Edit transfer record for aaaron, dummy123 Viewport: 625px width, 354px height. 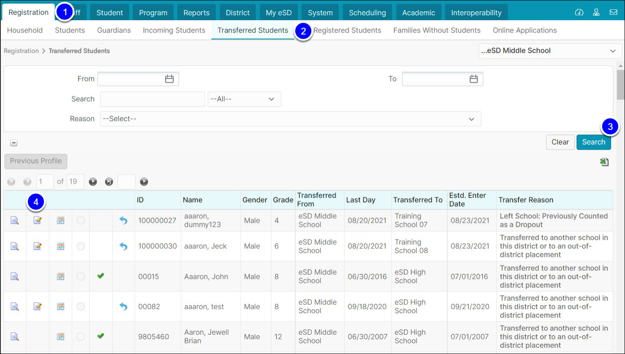click(x=38, y=220)
